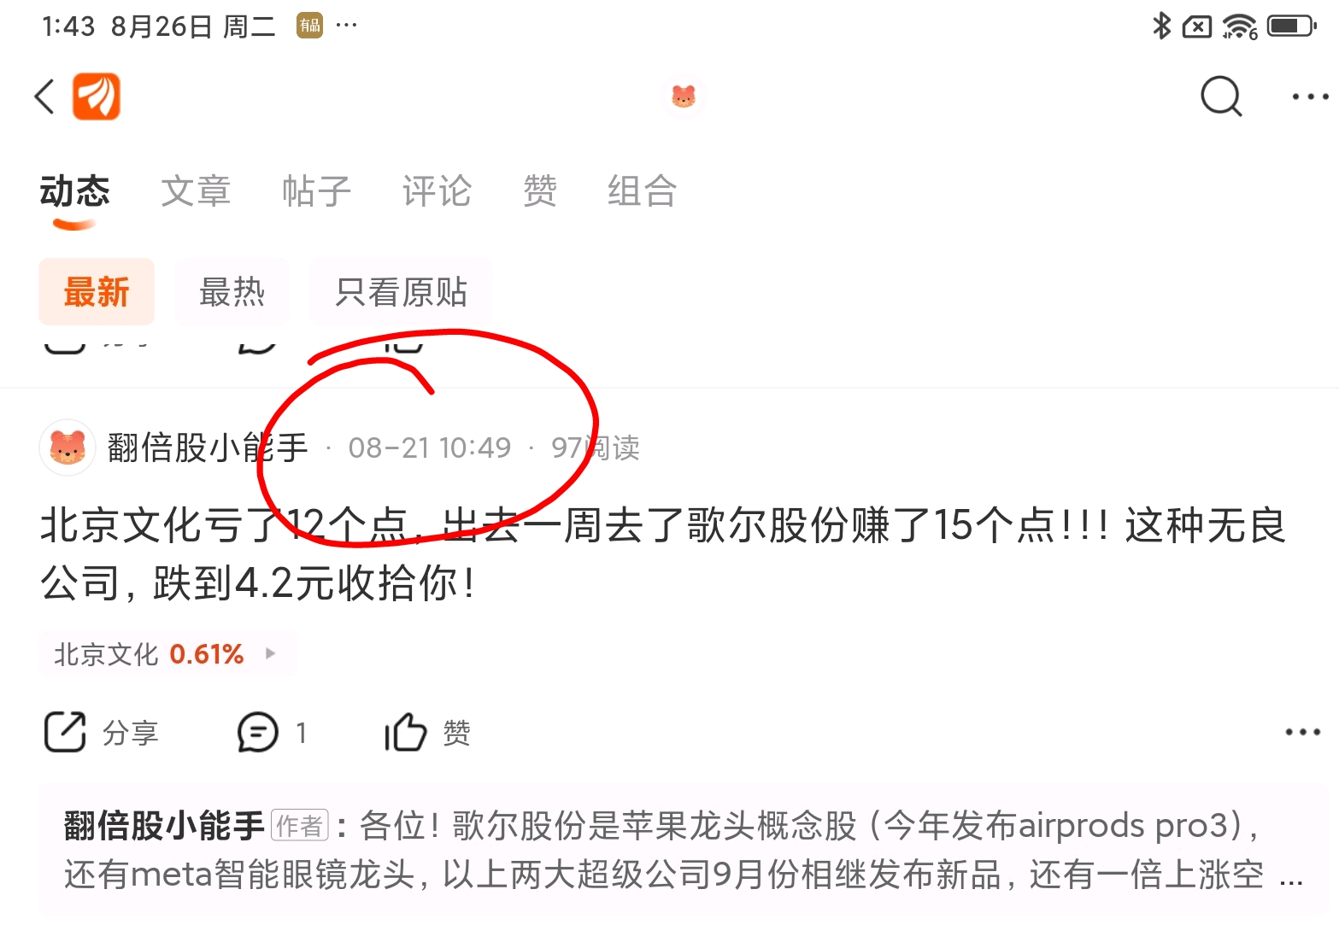This screenshot has width=1339, height=942.
Task: Tap the search magnifier icon
Action: [1221, 97]
